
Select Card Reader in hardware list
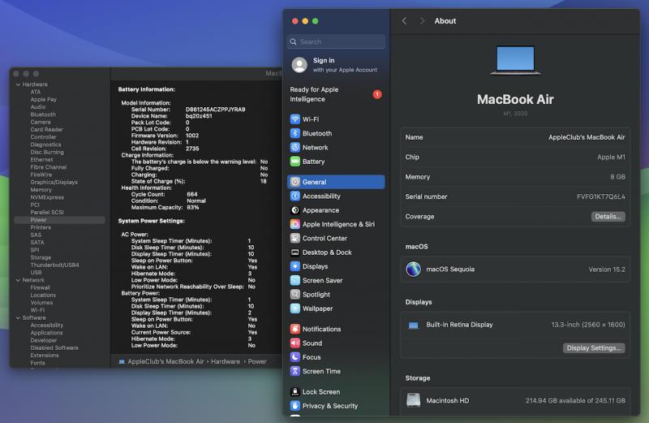(46, 130)
